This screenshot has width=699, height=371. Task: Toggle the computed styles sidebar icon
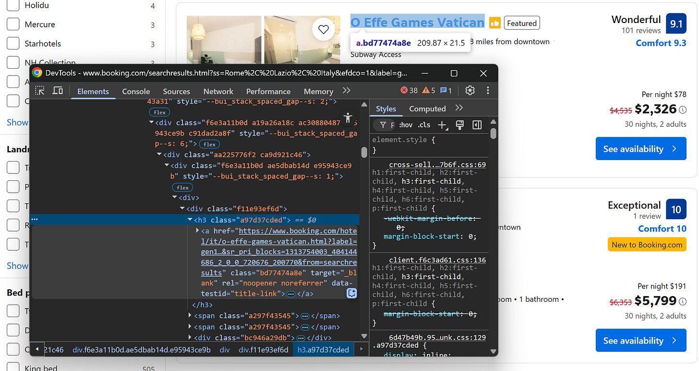click(x=477, y=125)
